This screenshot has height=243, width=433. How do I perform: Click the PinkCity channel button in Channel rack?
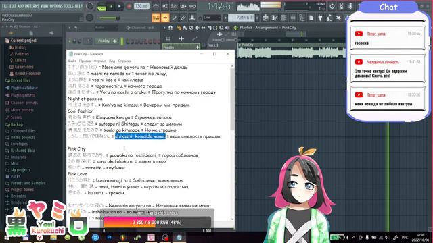107,40
